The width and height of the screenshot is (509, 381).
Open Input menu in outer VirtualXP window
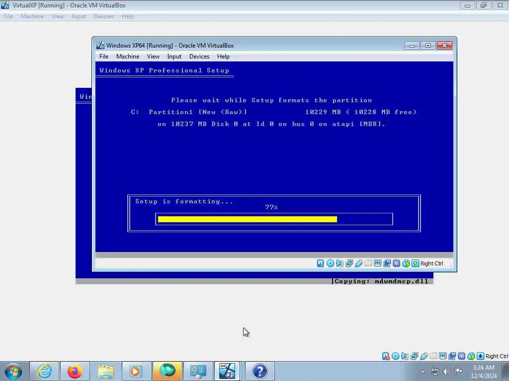point(79,16)
